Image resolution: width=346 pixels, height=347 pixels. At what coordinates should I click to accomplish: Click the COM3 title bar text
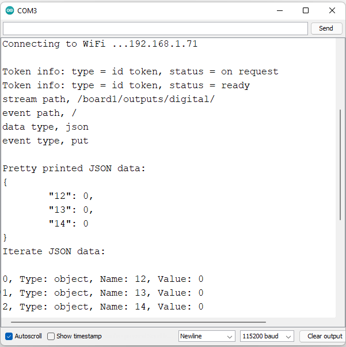(x=27, y=10)
